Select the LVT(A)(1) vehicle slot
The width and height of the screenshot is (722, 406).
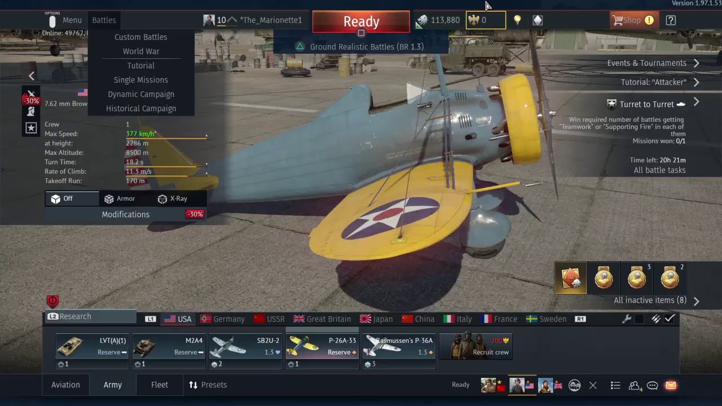(x=92, y=351)
